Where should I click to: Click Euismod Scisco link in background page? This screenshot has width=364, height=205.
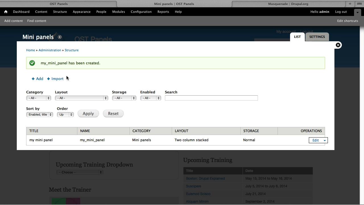[198, 194]
